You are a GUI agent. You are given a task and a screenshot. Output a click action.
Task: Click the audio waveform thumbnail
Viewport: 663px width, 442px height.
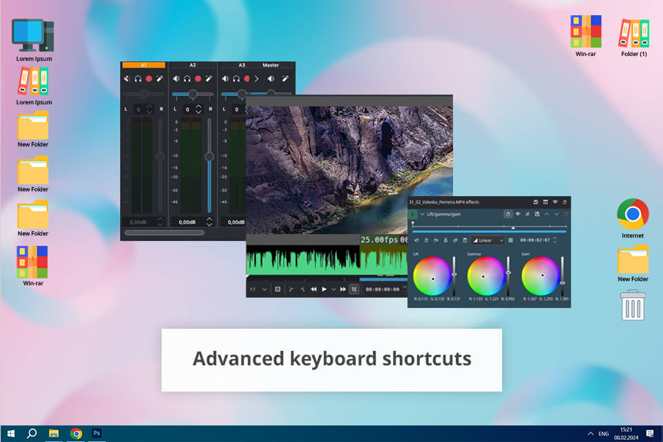[x=327, y=261]
